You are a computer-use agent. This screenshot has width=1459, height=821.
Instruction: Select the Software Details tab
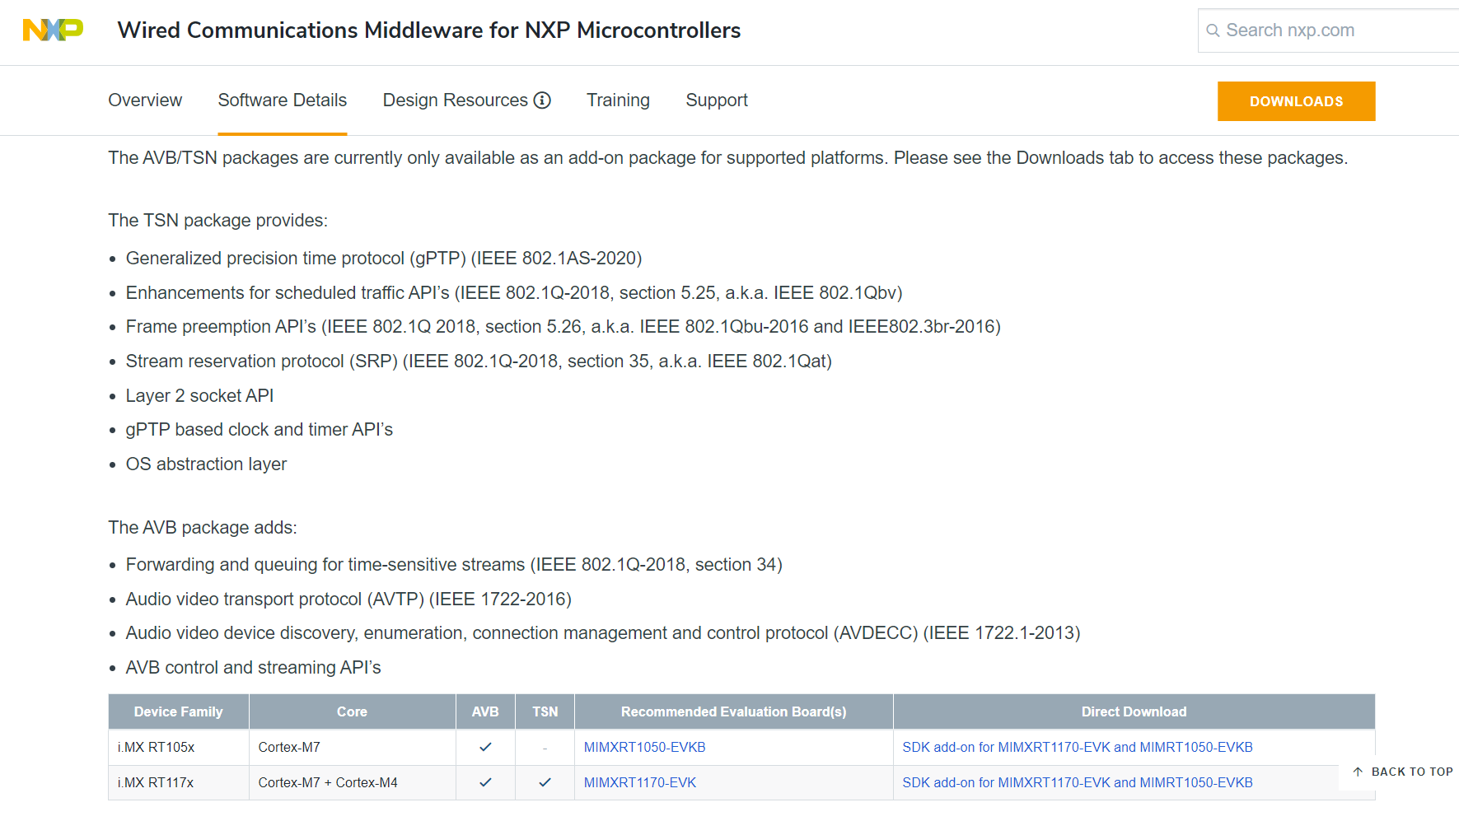282,100
